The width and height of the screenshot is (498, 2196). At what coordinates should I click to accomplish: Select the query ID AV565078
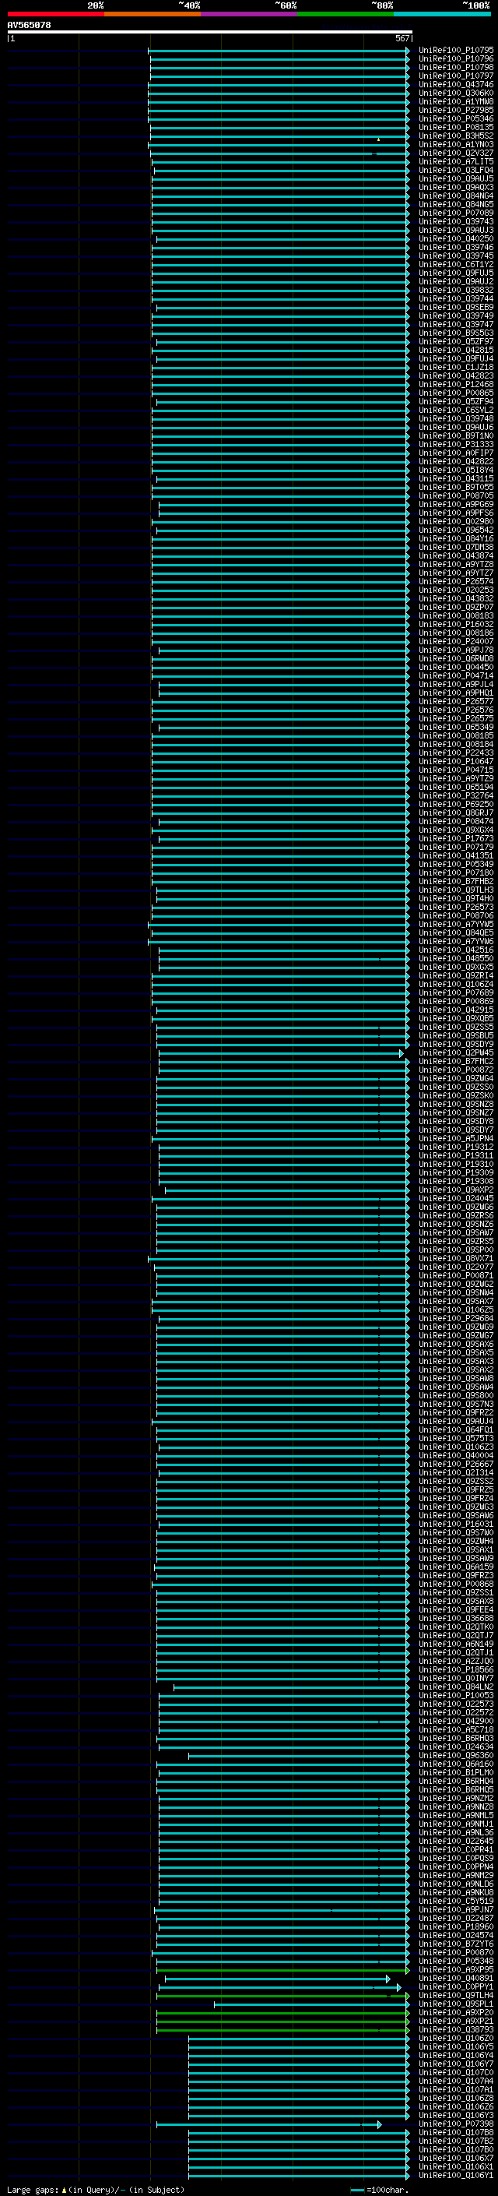(29, 26)
